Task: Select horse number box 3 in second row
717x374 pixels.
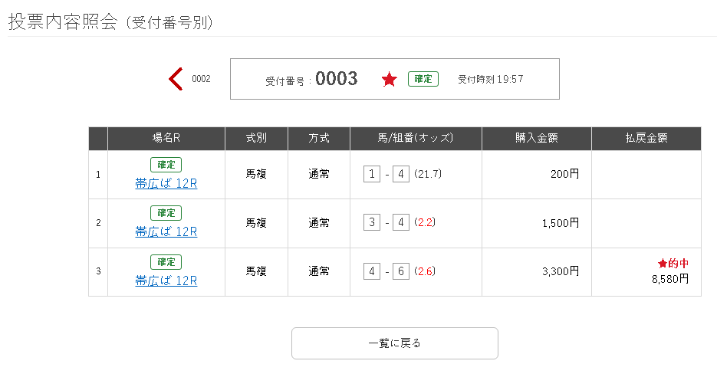Action: click(372, 223)
